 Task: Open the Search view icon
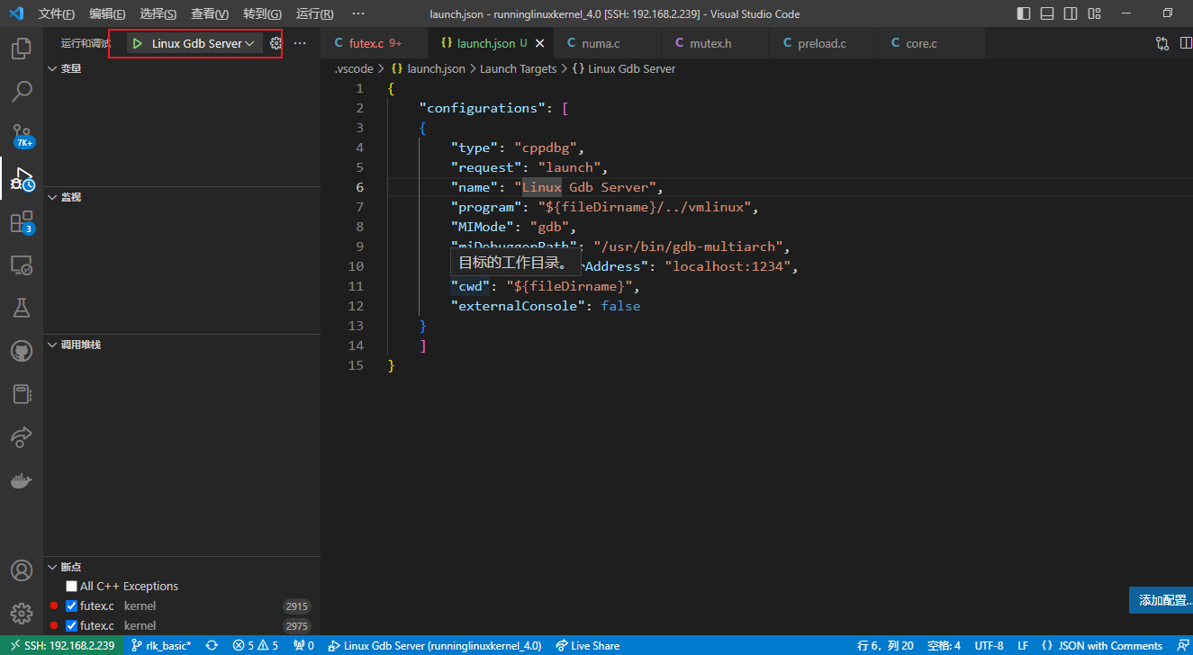22,91
